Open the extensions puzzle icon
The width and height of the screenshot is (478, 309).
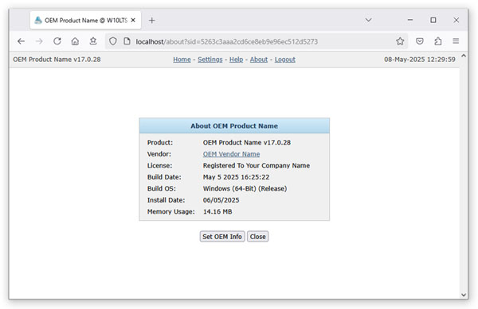[437, 41]
